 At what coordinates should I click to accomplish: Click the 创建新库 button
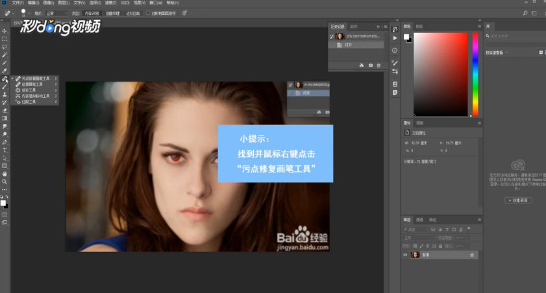[518, 200]
